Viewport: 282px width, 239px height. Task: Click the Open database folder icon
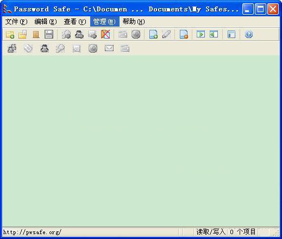click(x=23, y=34)
